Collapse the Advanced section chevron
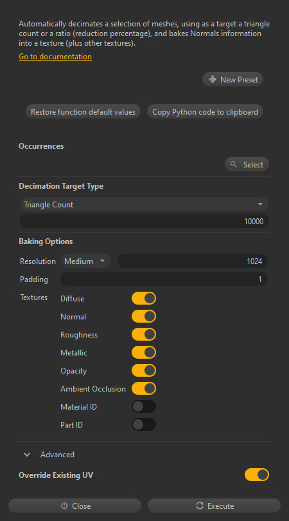289x521 pixels. pos(27,455)
